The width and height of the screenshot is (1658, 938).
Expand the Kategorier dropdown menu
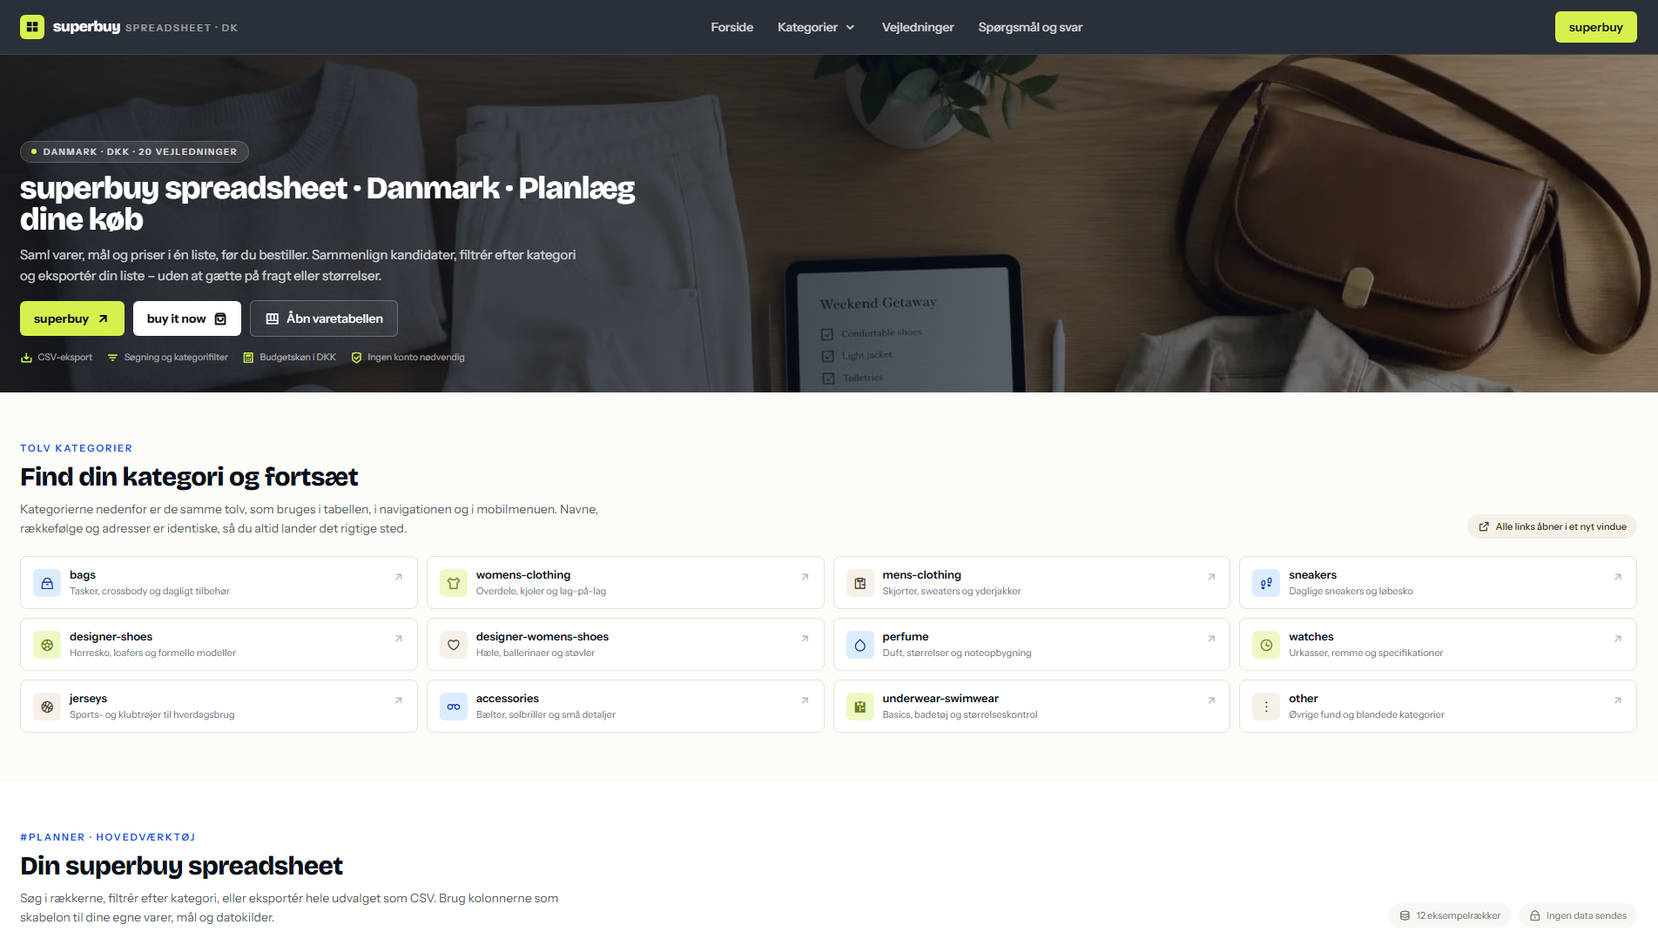[816, 27]
